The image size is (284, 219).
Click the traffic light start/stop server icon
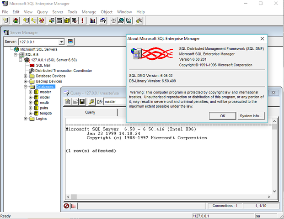pyautogui.click(x=16, y=21)
